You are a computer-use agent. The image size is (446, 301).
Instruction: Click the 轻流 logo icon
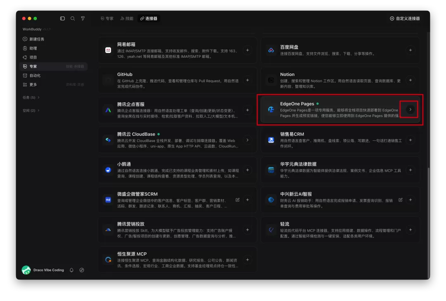(271, 230)
